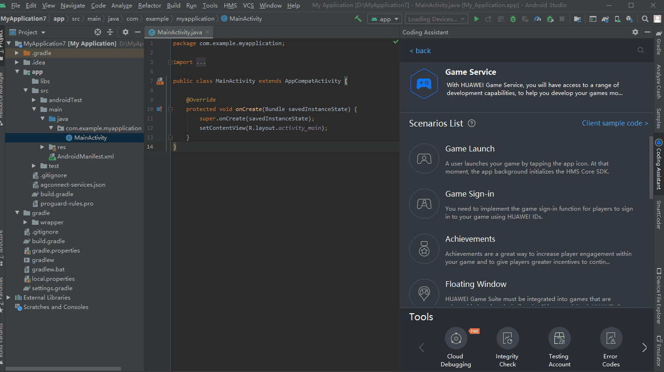The height and width of the screenshot is (372, 664).
Task: Open the VCS menu
Action: click(x=248, y=6)
